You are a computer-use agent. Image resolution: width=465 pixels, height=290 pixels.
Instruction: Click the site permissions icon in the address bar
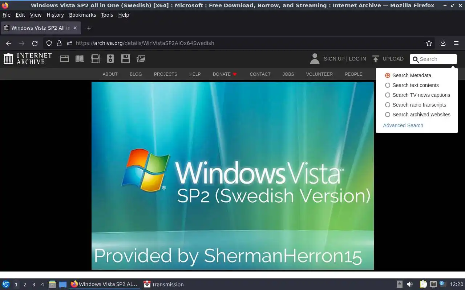[69, 43]
